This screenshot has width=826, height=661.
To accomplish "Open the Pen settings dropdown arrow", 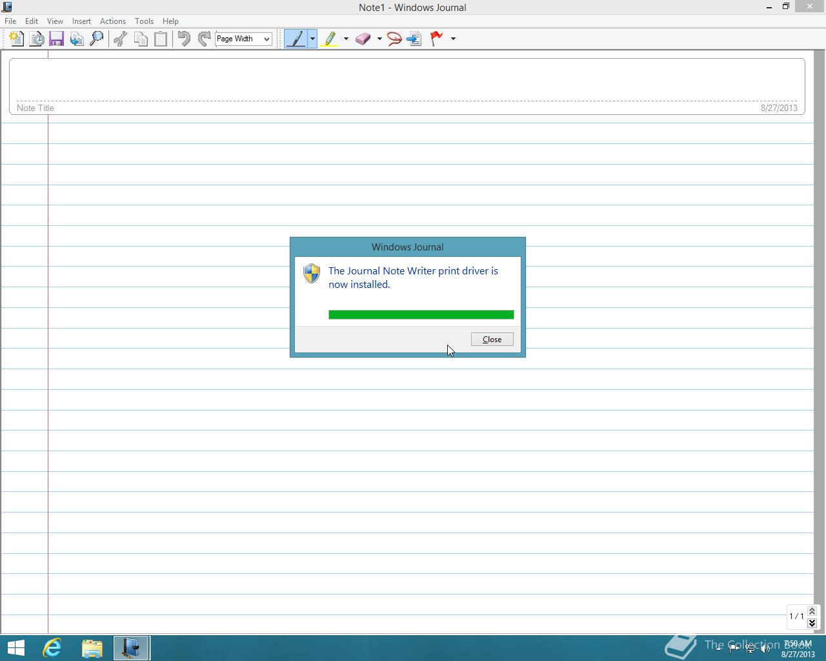I will tap(312, 39).
